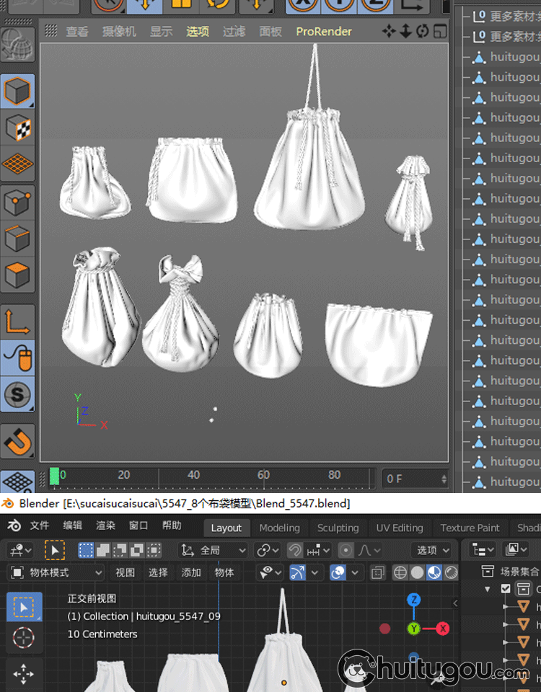
Task: Select Blender's Cursor tool
Action: (x=24, y=637)
